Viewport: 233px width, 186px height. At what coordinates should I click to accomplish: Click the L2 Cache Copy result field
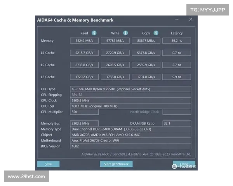(x=146, y=65)
